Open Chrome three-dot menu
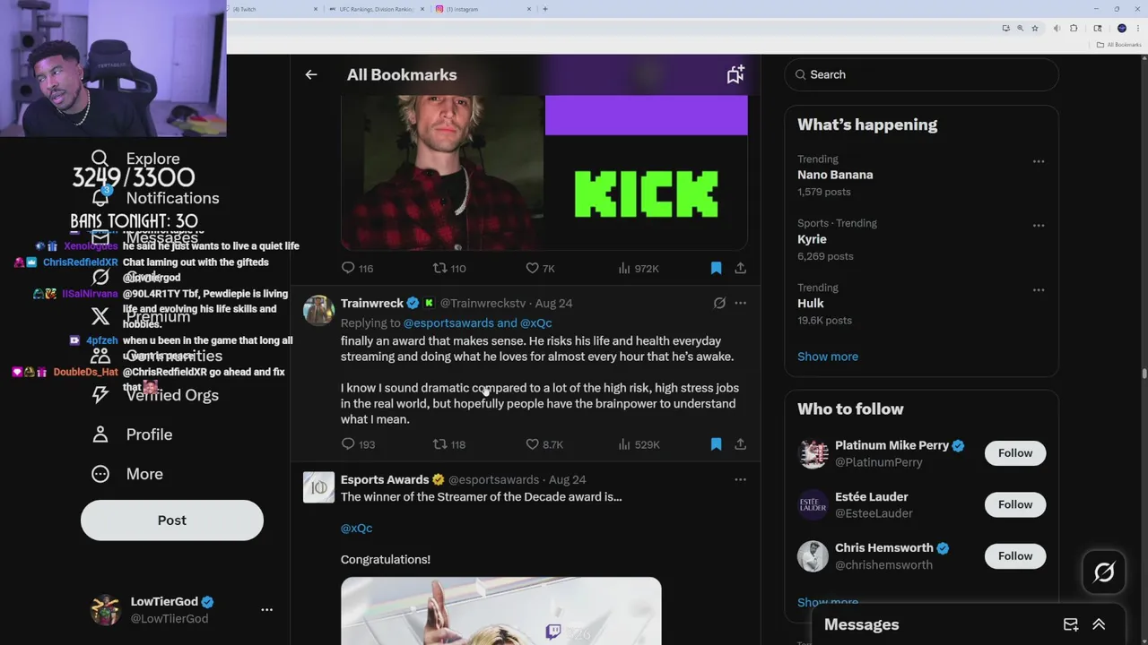Image resolution: width=1148 pixels, height=645 pixels. coord(1139,29)
